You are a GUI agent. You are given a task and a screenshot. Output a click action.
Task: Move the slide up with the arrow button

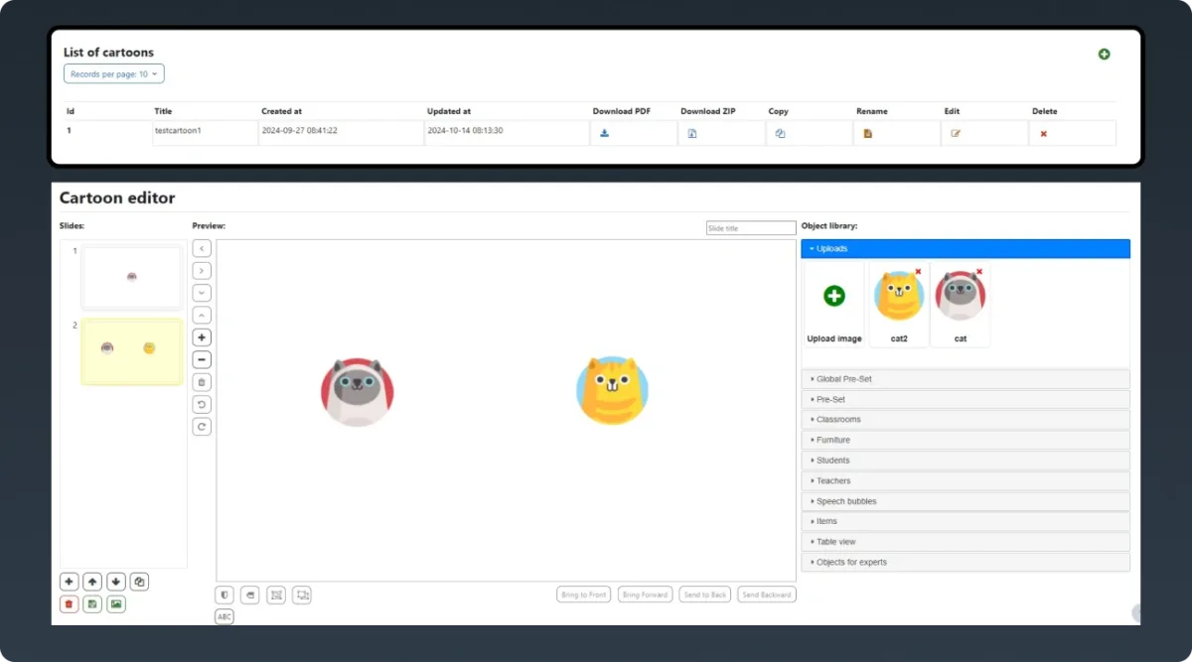(92, 582)
